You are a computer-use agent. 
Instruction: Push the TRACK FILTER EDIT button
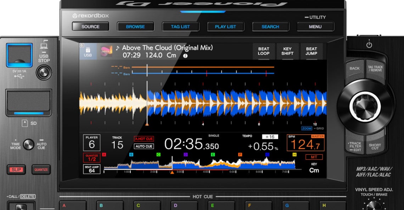(x=355, y=147)
